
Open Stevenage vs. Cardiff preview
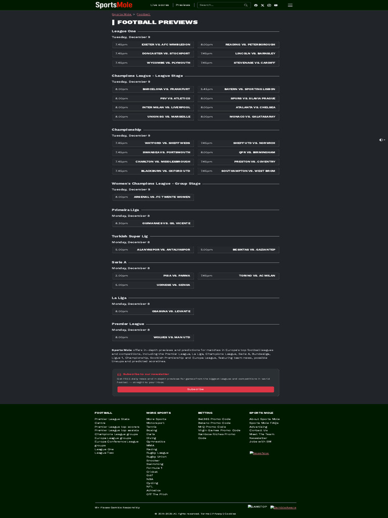238,63
